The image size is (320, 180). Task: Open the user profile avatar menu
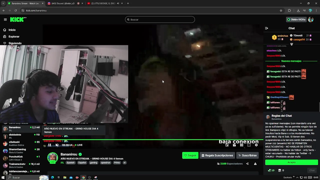click(311, 19)
